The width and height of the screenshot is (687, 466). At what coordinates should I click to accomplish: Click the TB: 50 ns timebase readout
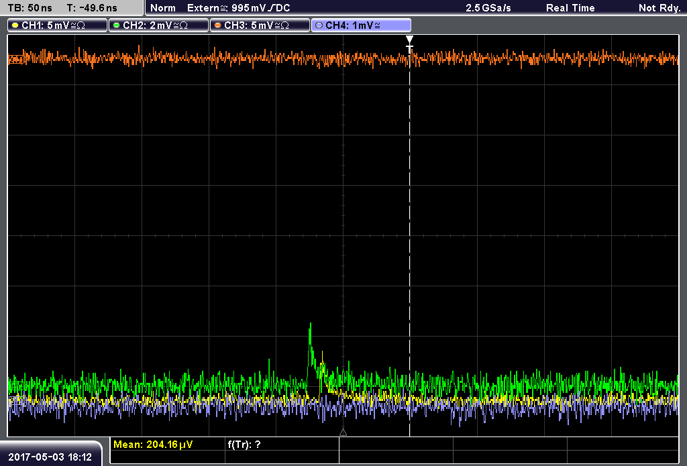30,8
